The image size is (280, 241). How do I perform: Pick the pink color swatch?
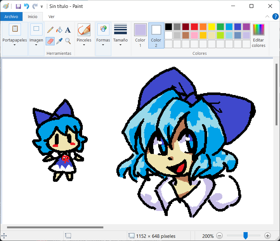(x=194, y=35)
